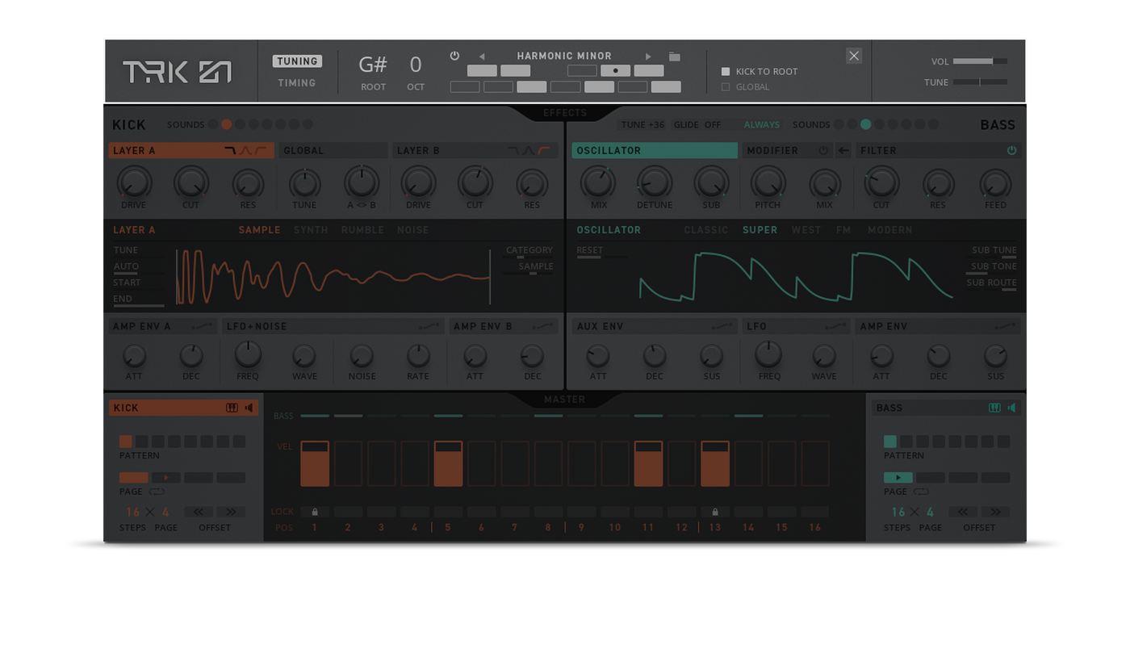Mute Kick with the speaker icon
1130x649 pixels.
tap(249, 408)
